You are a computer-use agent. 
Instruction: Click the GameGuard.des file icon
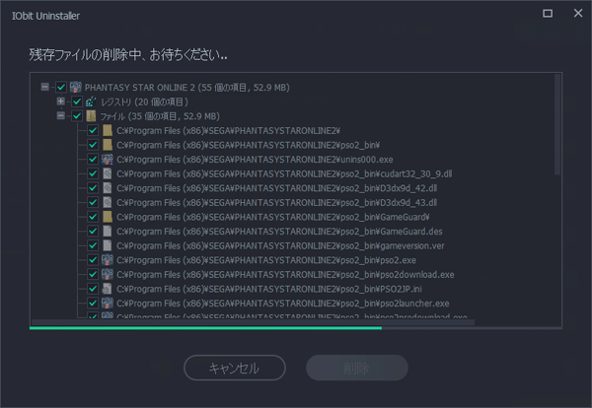(x=108, y=232)
